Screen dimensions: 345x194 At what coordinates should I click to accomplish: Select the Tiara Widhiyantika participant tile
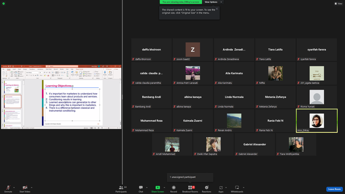[296, 144]
